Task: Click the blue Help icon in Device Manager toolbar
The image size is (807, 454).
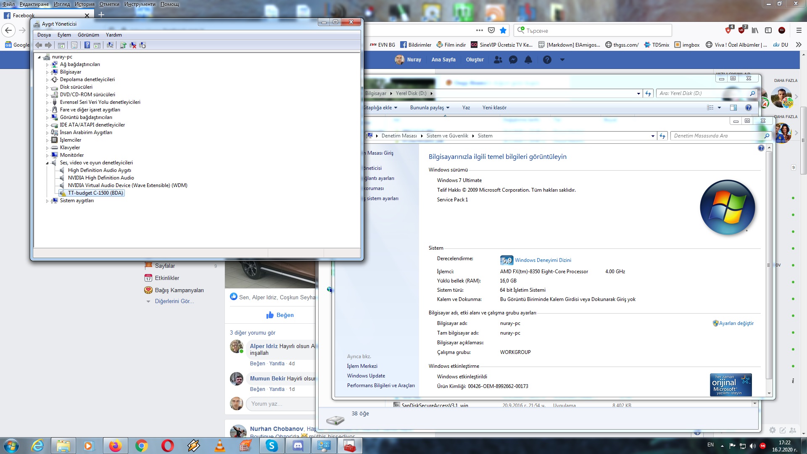Action: pos(87,45)
